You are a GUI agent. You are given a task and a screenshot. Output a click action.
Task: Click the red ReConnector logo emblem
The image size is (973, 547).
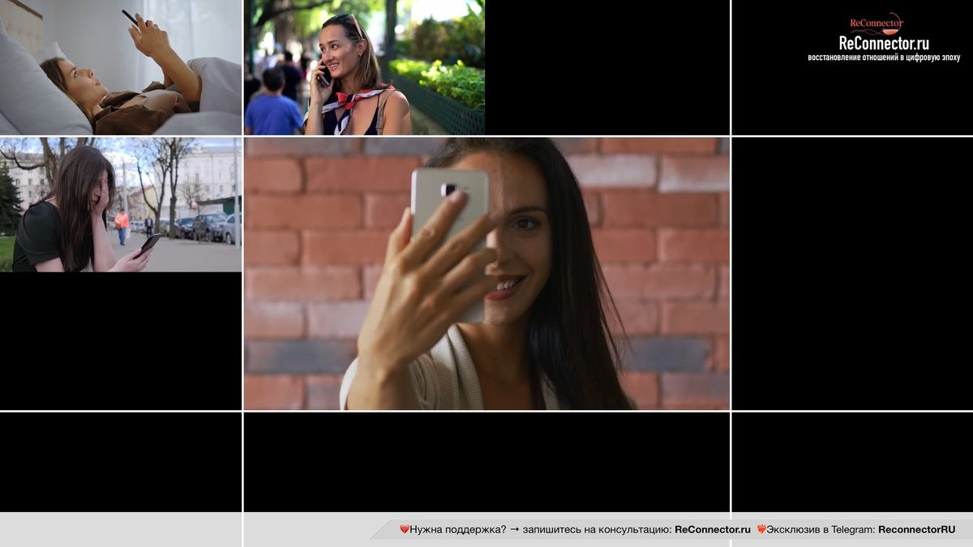(877, 23)
